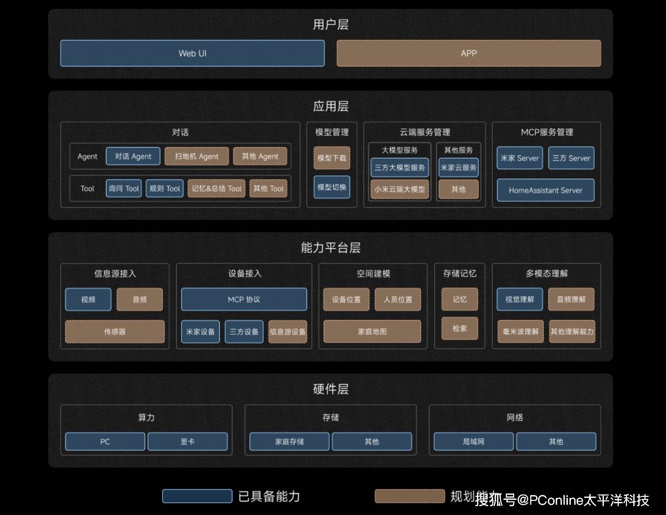The height and width of the screenshot is (515, 666).
Task: Select the 记忆&总结 Tool box
Action: (x=216, y=189)
